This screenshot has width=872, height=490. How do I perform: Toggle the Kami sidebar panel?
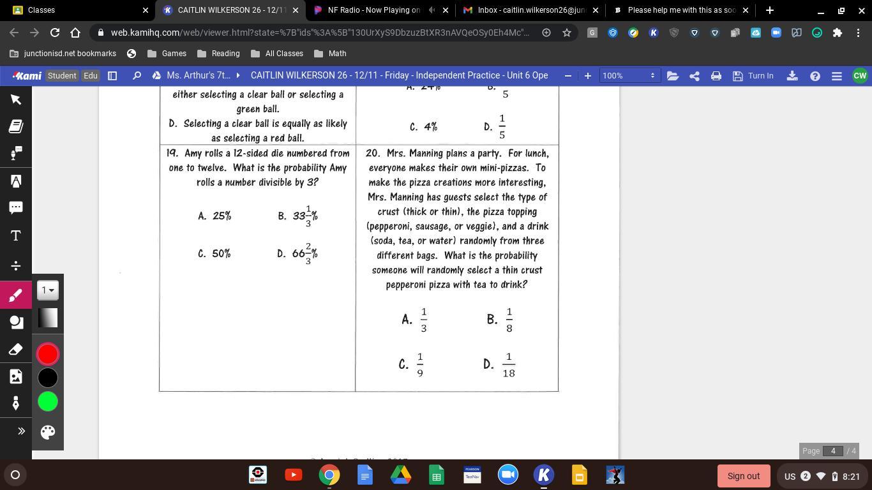tap(112, 76)
